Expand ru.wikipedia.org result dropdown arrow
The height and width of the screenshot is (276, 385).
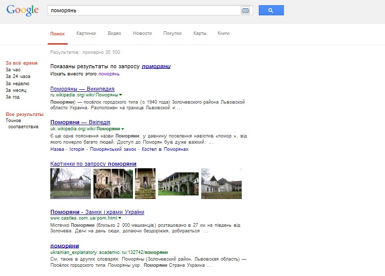tap(121, 95)
